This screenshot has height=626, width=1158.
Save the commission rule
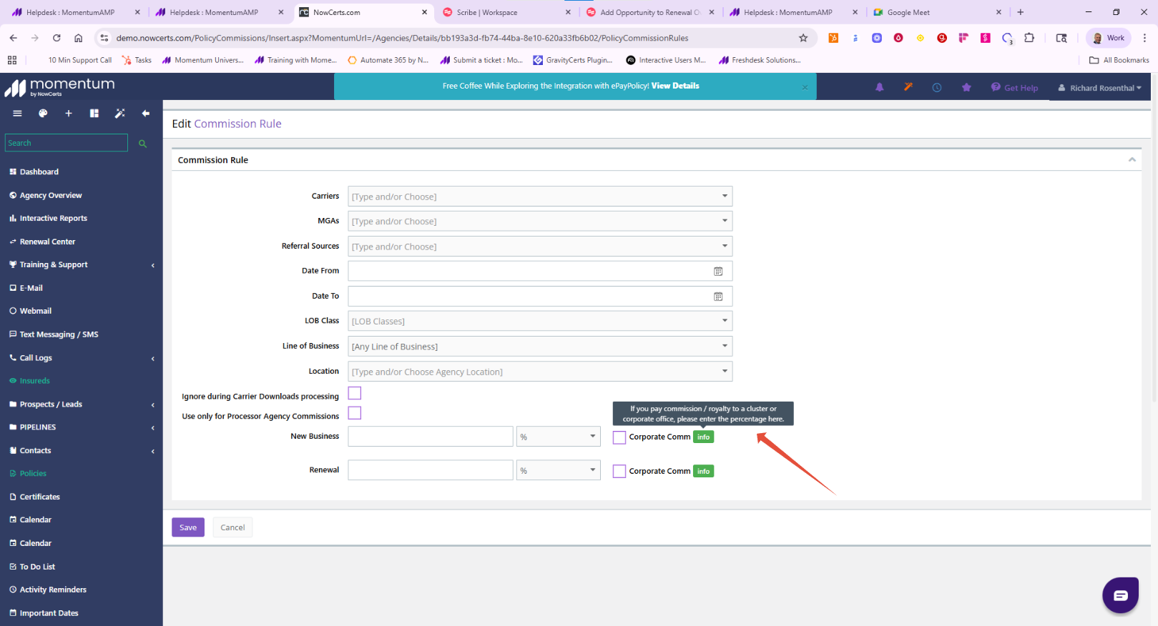[x=188, y=527]
